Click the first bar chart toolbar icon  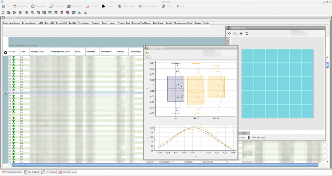pos(79,13)
